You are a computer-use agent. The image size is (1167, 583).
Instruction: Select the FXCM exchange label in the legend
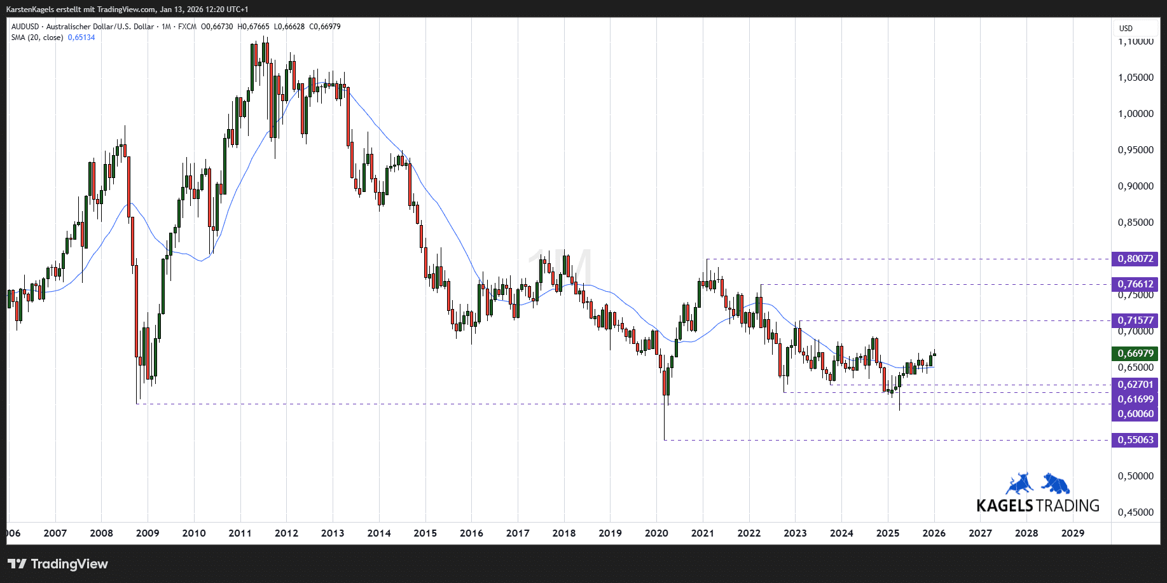point(186,27)
